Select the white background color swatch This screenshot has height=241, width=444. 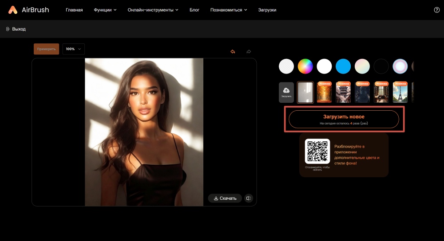324,66
